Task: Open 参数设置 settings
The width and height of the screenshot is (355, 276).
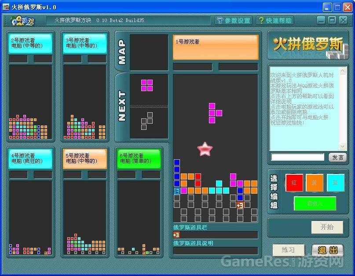Action: pyautogui.click(x=233, y=21)
